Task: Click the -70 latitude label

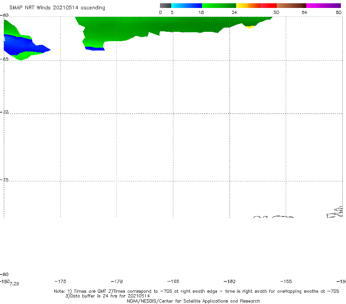Action: 4,112
